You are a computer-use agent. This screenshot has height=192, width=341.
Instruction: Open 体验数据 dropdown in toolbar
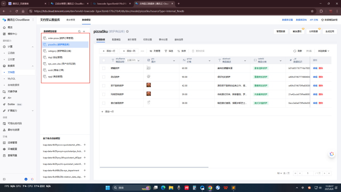(324, 51)
